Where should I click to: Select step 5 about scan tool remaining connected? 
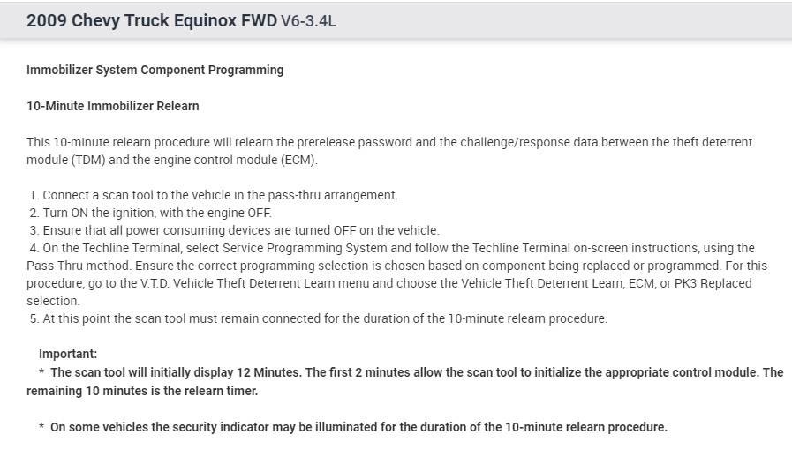[x=318, y=318]
